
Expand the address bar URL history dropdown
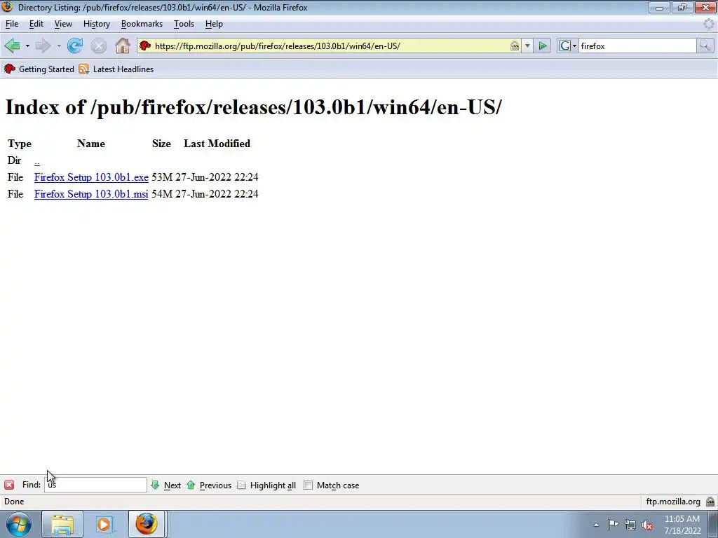pos(527,46)
